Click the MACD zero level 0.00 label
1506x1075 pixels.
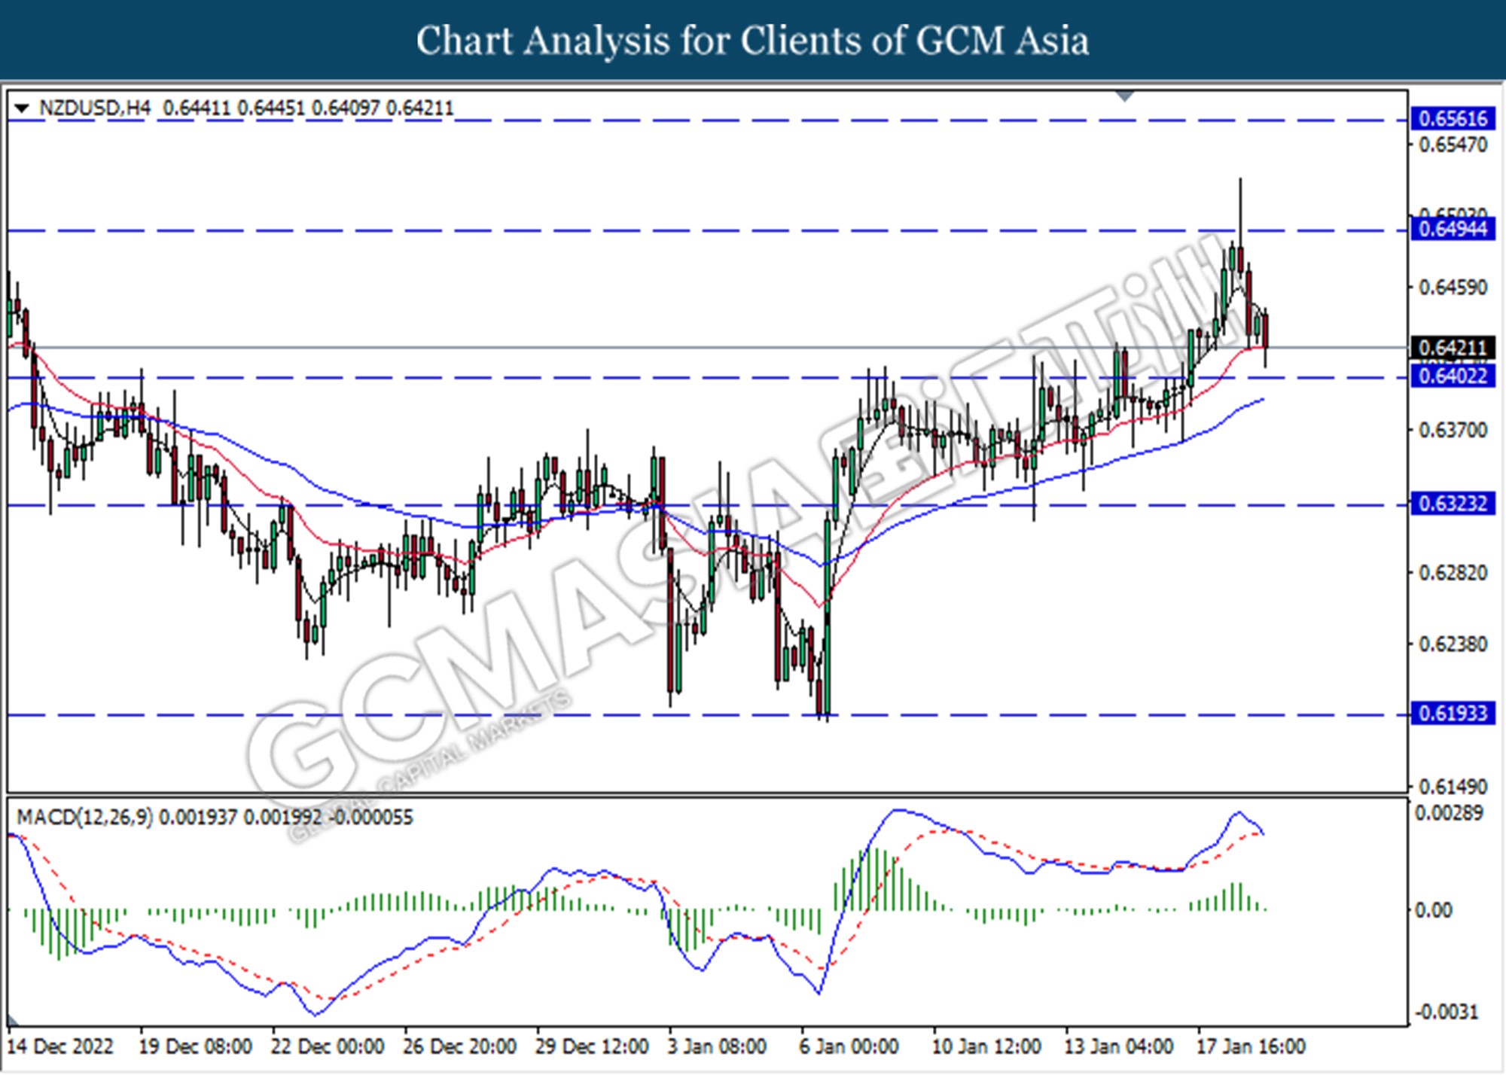pos(1434,911)
